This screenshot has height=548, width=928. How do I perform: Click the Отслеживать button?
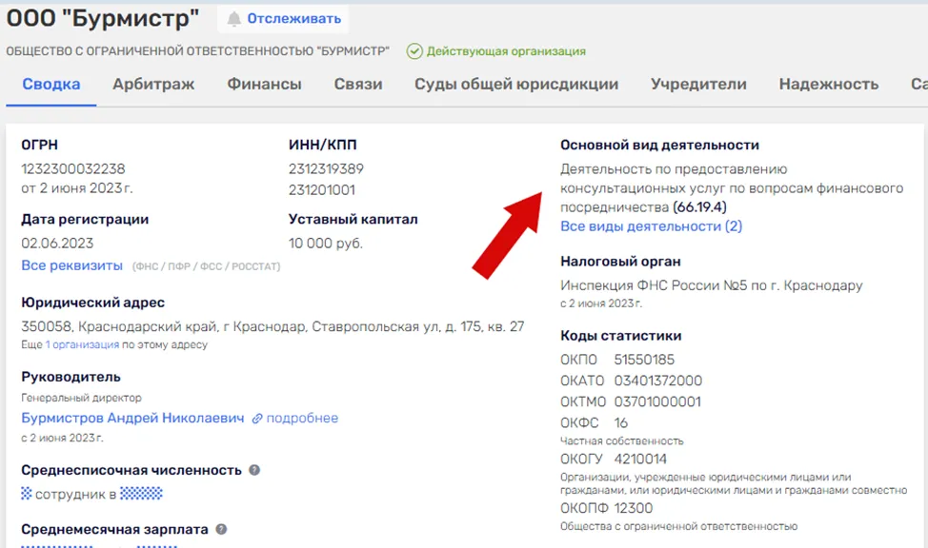pyautogui.click(x=283, y=19)
